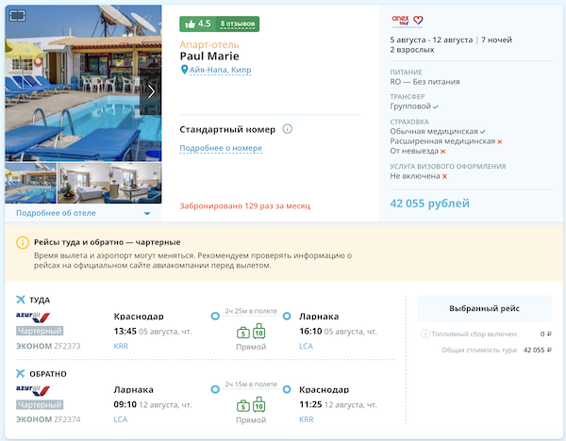This screenshot has width=566, height=441.
Task: Open Подробнее о номере link
Action: coord(221,148)
